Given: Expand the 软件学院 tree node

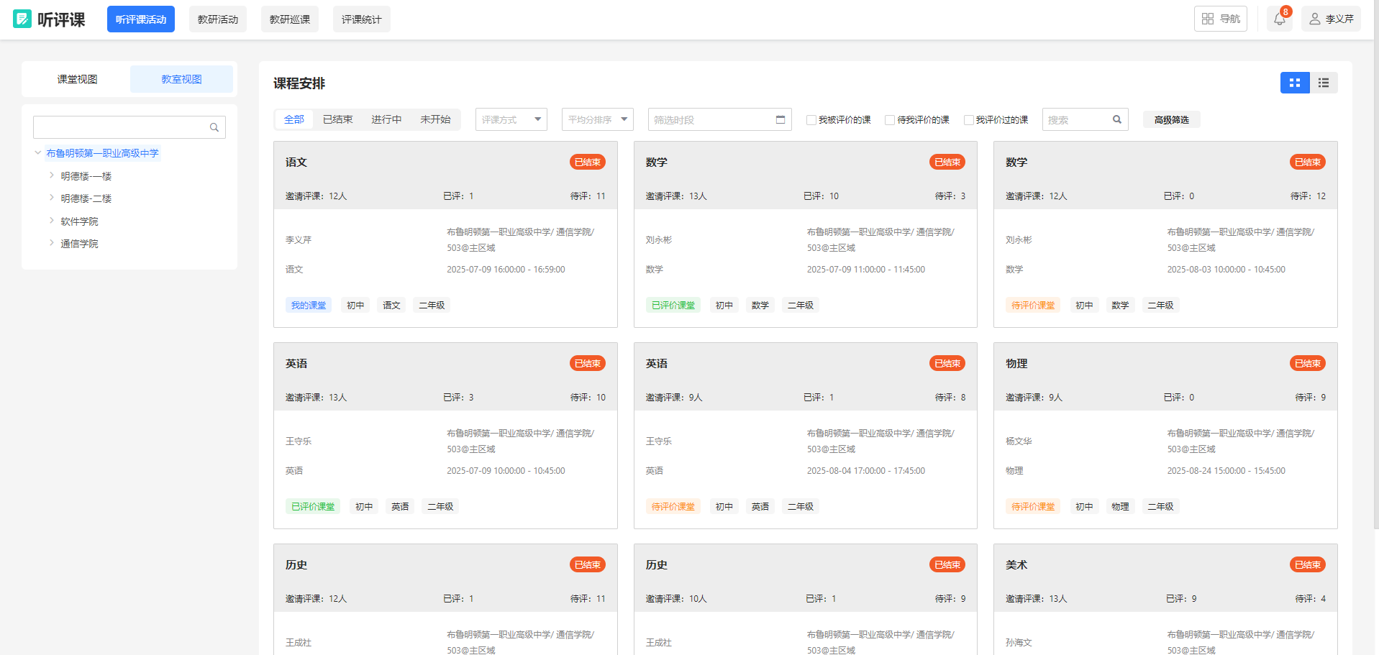Looking at the screenshot, I should coord(52,221).
